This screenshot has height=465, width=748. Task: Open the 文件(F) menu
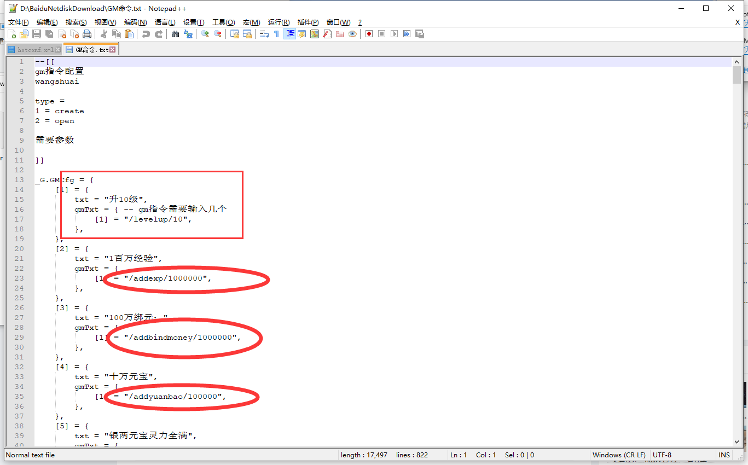pyautogui.click(x=18, y=22)
